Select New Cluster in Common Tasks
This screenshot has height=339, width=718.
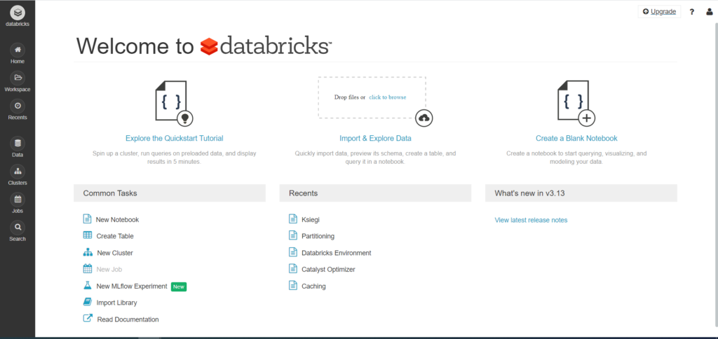(x=115, y=253)
